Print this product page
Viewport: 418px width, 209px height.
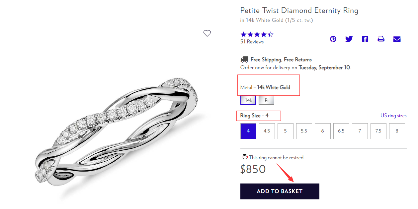(x=381, y=39)
